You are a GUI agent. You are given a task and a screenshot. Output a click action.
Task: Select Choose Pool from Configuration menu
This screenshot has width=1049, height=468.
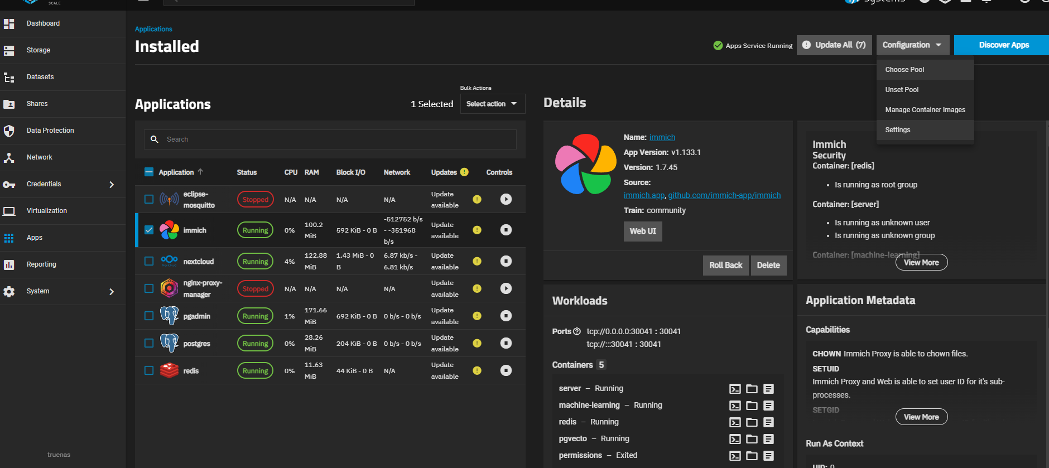(x=904, y=70)
